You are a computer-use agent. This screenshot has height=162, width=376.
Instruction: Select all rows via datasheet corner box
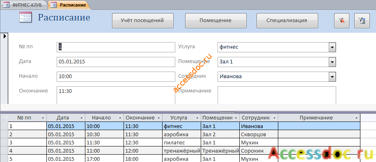coord(4,117)
